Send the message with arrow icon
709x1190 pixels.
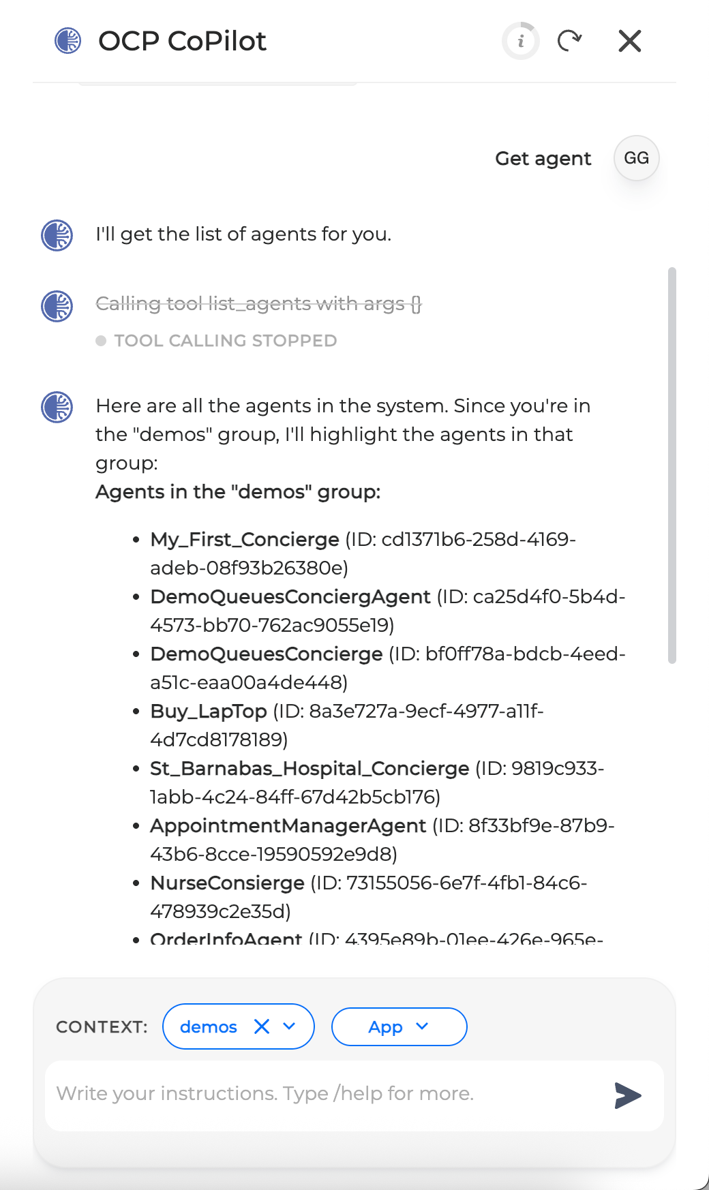(628, 1095)
